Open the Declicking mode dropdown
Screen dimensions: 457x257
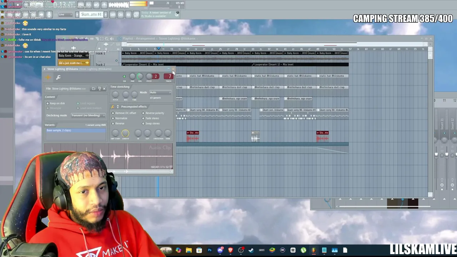[88, 115]
